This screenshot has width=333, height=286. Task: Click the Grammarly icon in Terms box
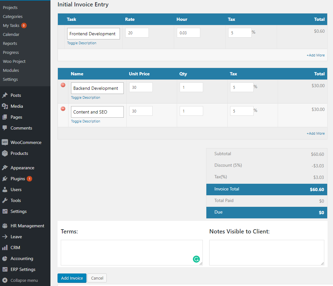click(196, 259)
